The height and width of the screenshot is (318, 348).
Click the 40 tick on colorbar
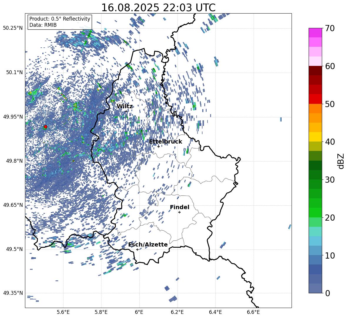[329, 142]
